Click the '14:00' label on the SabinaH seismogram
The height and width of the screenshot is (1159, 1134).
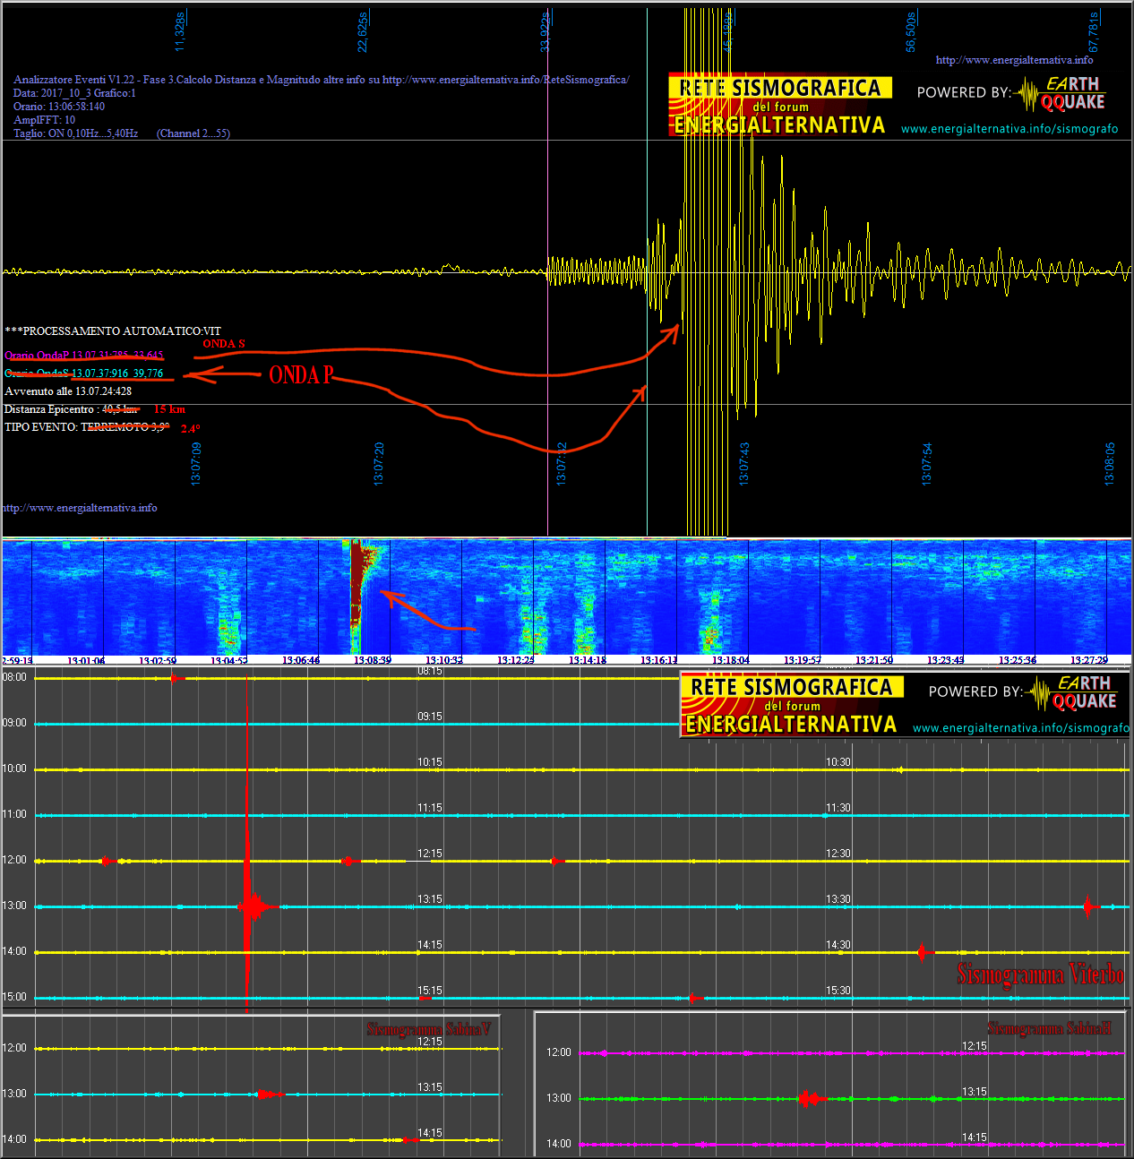tap(559, 1144)
